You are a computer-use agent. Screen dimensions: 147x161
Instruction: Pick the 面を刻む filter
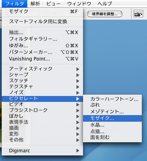point(112,137)
